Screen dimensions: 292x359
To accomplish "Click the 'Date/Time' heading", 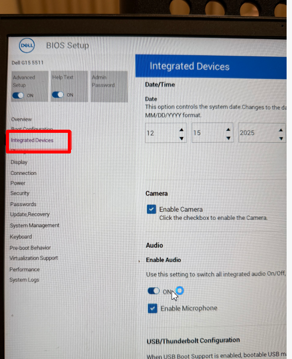I will [x=160, y=85].
